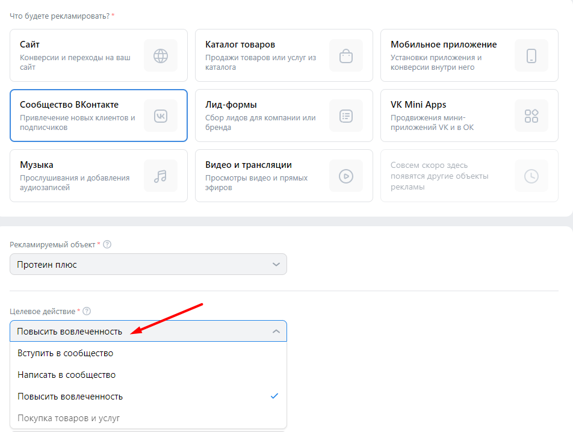Expand the Протеин плюс dropdown
Screen dimensions: 573x432
tap(148, 264)
